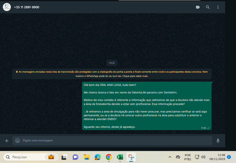236x163 pixels.
Task: Switch to Google Chrome in the taskbar
Action: (109, 157)
